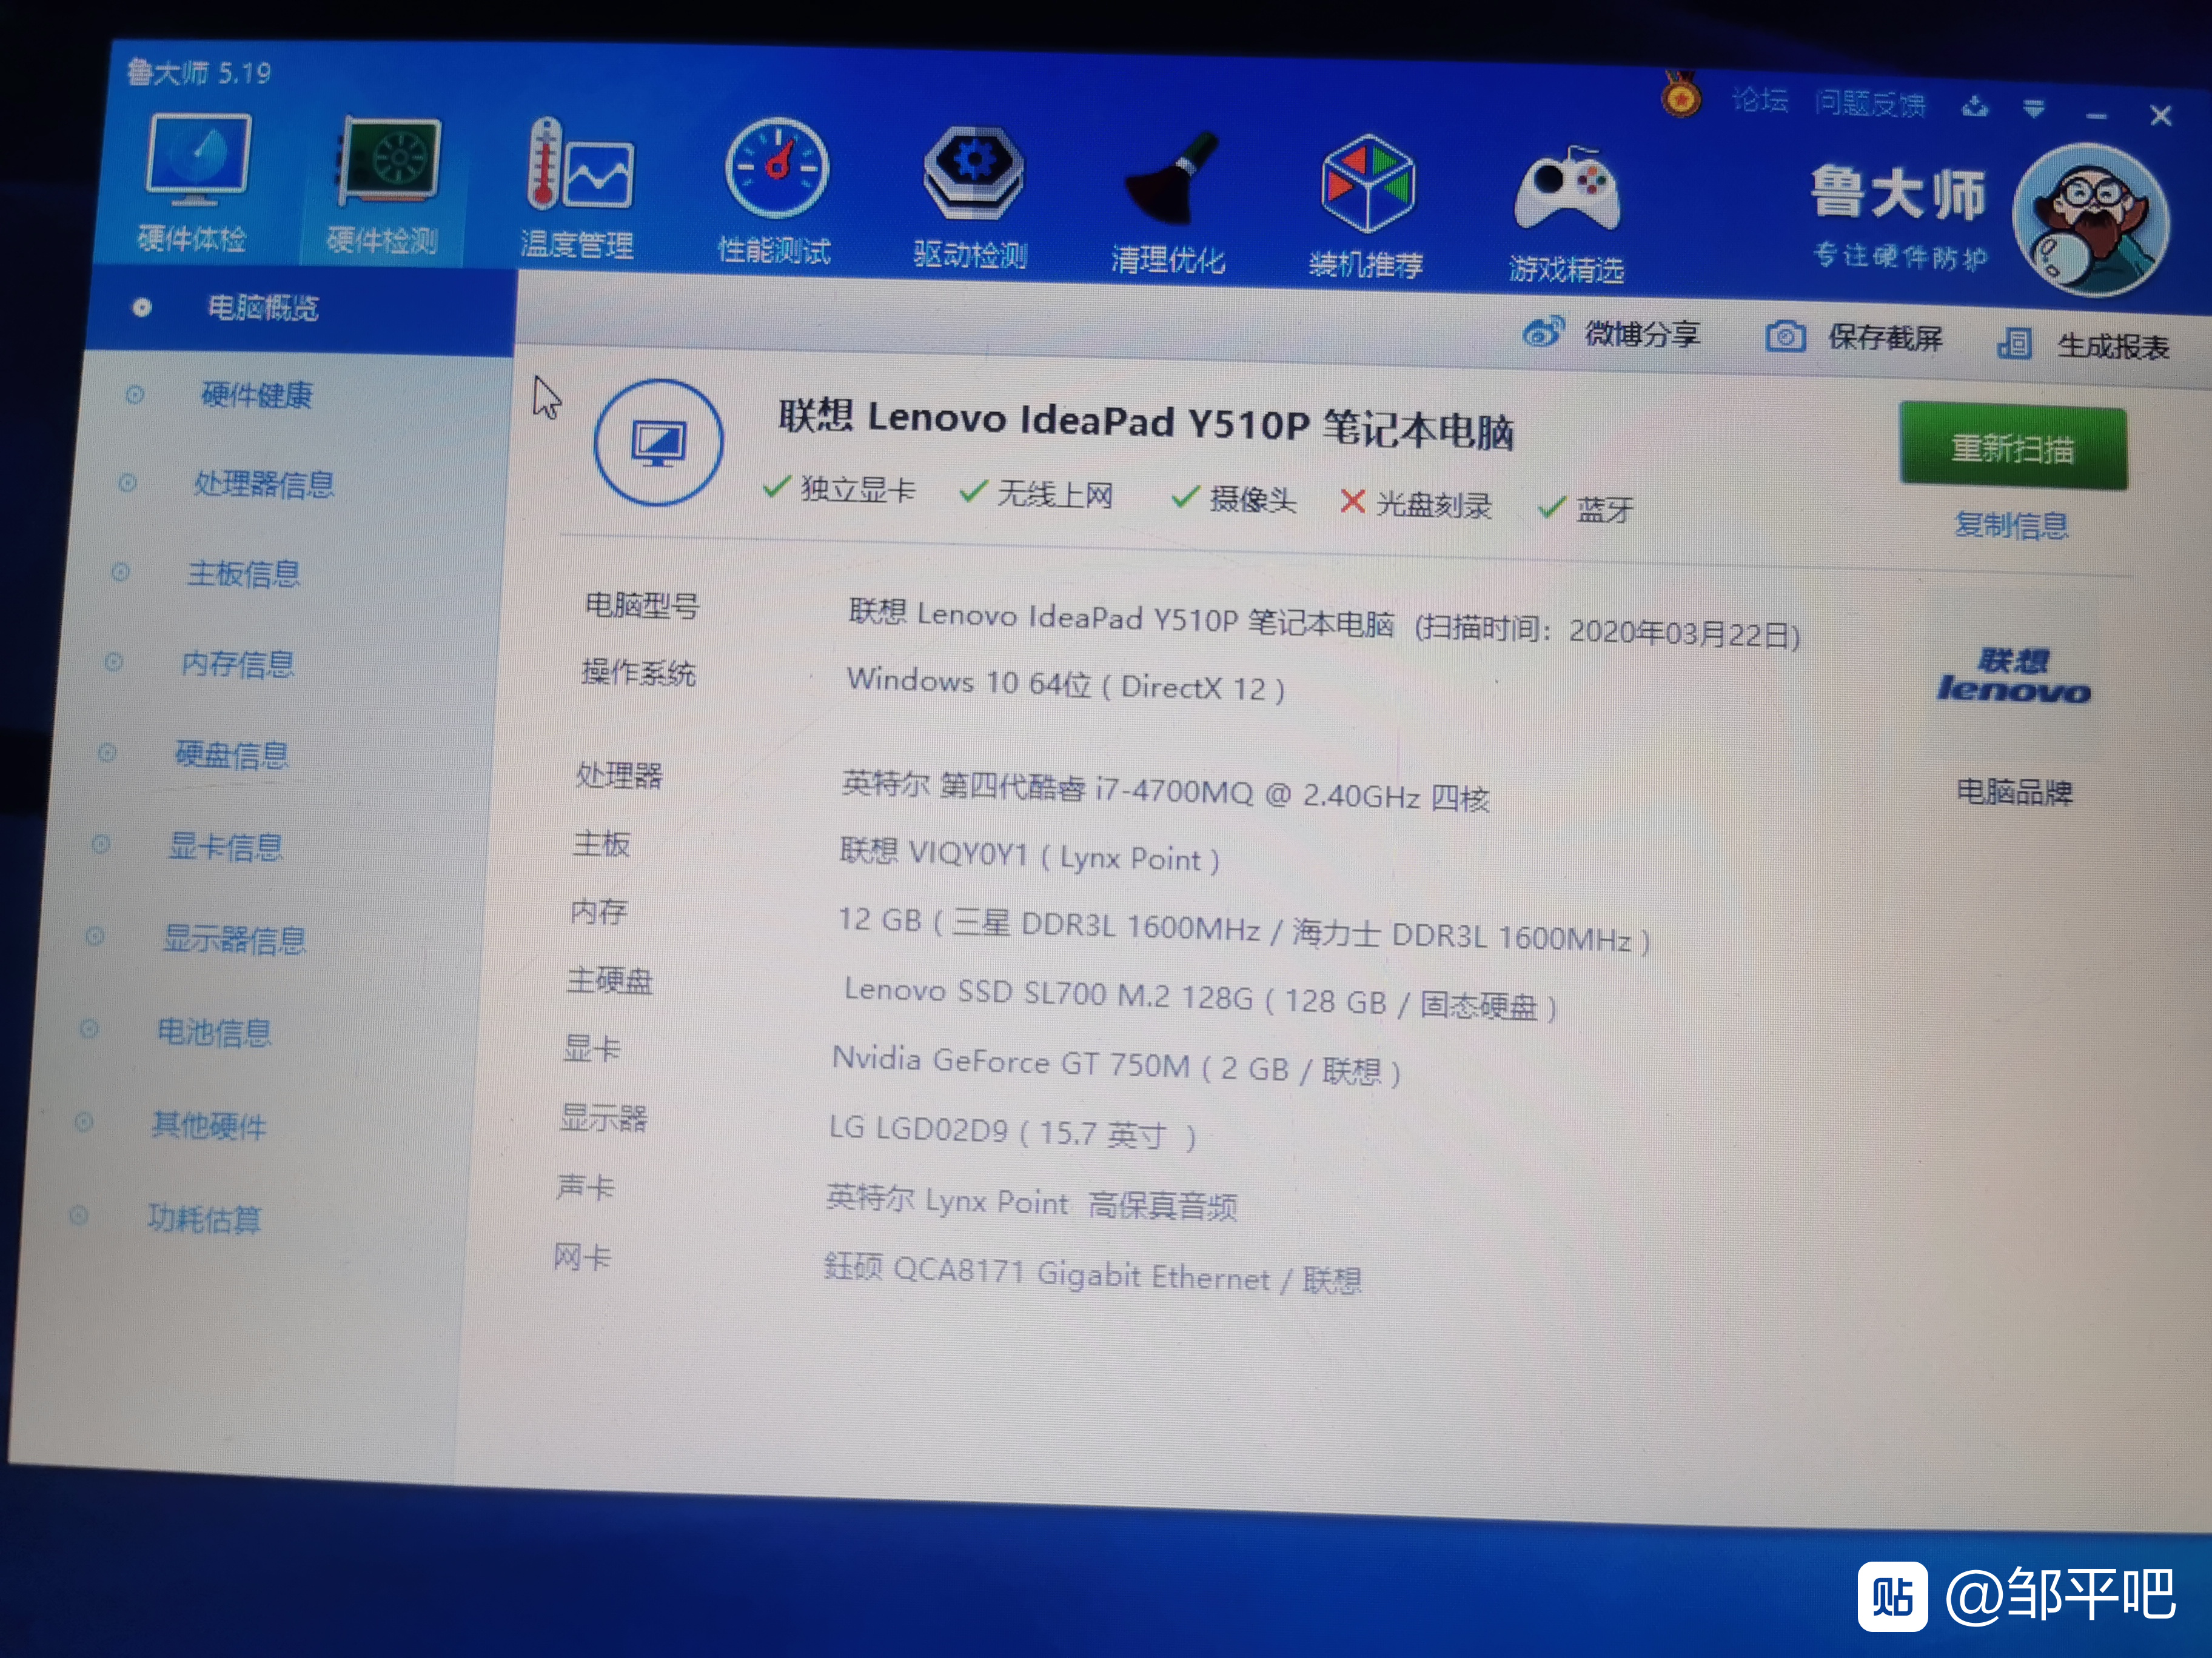
Task: Click the LG LGD02D9 display value
Action: pos(1012,1133)
